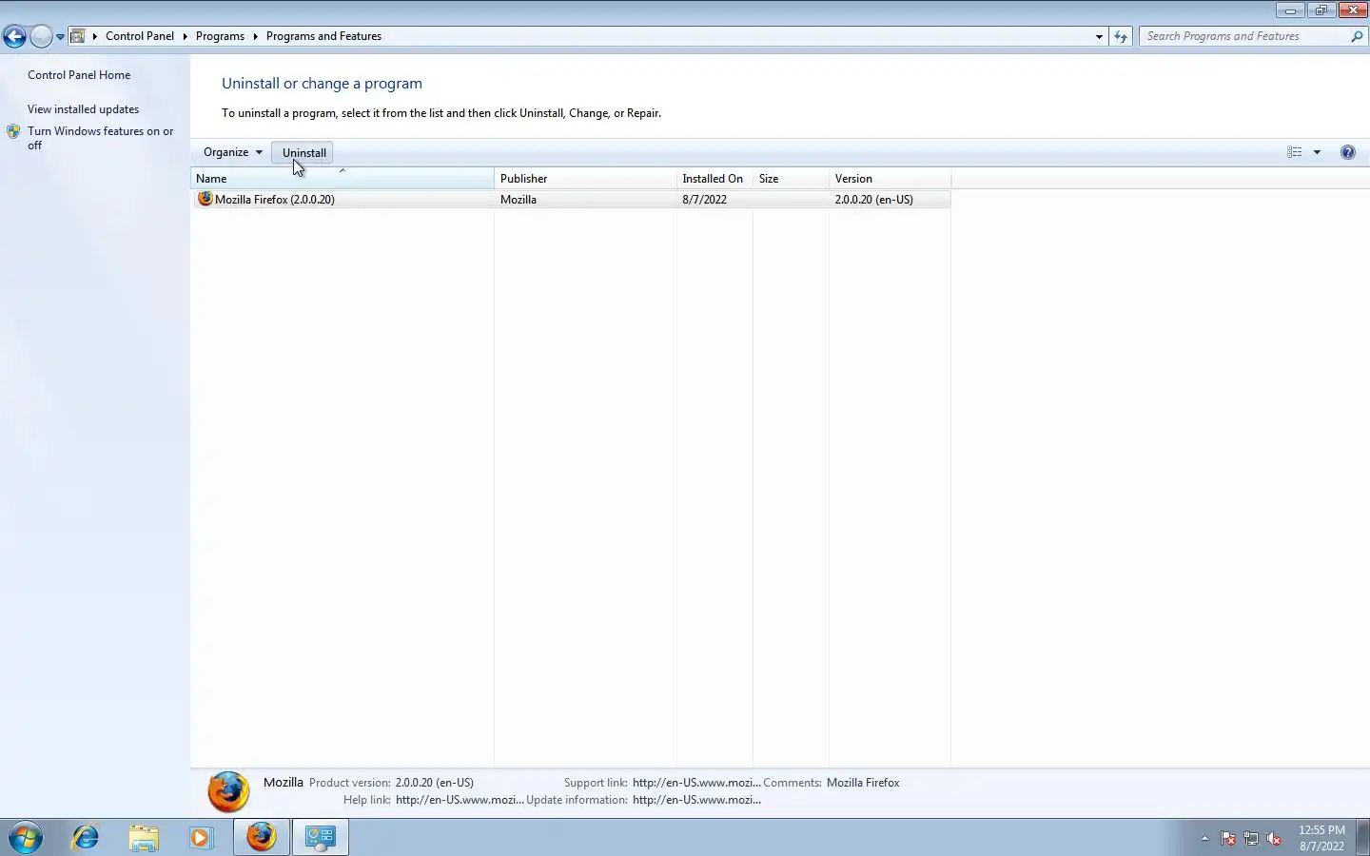1370x856 pixels.
Task: Click the shield icon beside Windows features
Action: [x=13, y=132]
